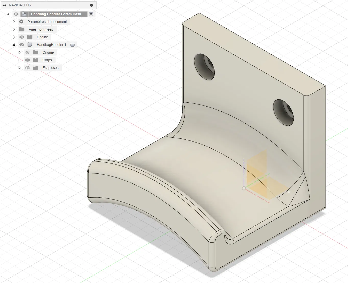
Task: Expand the top-level Origine folder
Action: [14, 37]
